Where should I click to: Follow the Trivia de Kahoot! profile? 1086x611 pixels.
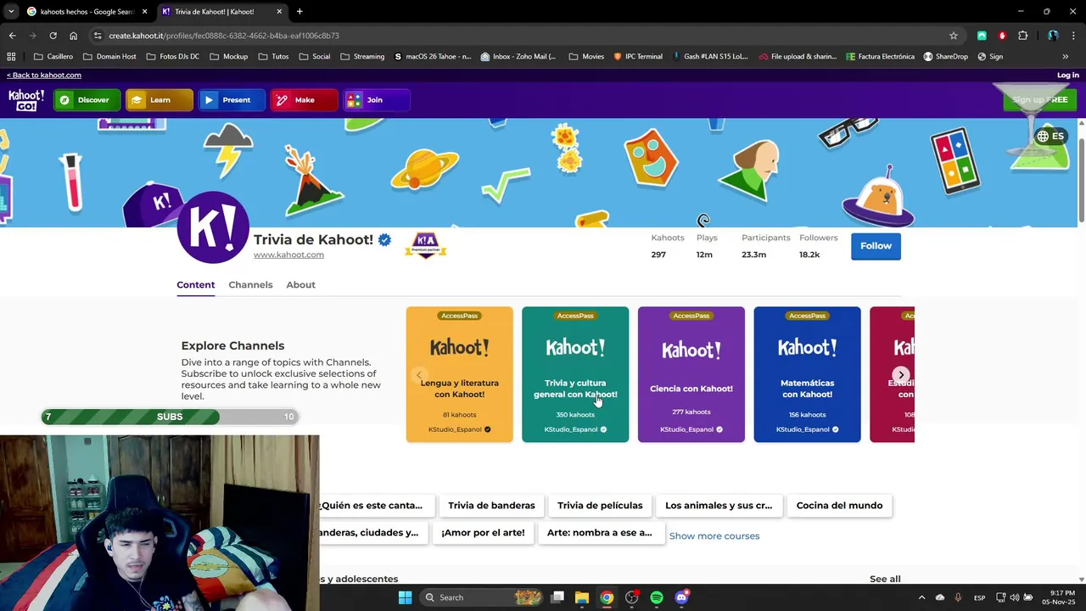876,246
